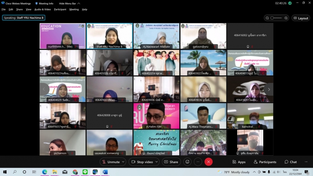Select A.Halim ISM video thumbnail

coord(156,116)
